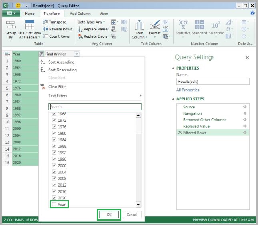Click the Replace Values button

point(93,29)
